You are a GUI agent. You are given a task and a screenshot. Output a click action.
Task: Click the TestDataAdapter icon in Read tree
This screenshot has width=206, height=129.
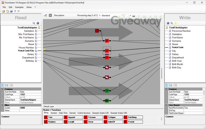point(39,27)
